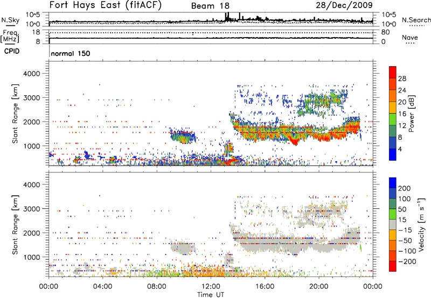Click '1000' on the power panel range axis
Viewport: 431px width, 298px height.
pyautogui.click(x=32, y=146)
